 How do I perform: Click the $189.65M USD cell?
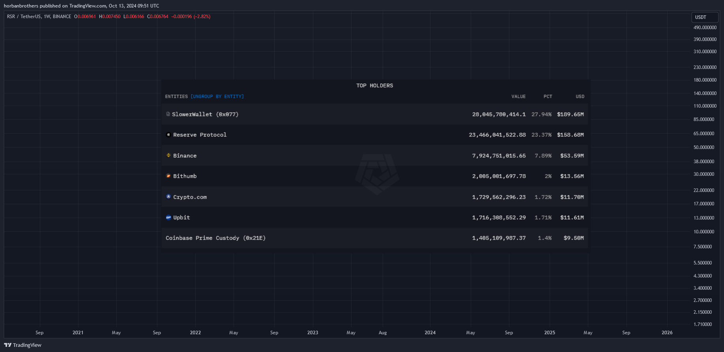click(570, 114)
